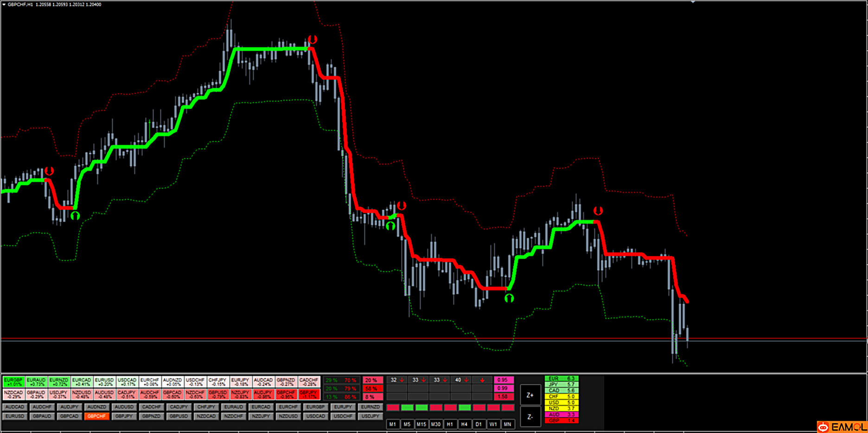Screen dimensions: 868x433
Task: Click the GBP 1.4 currency strength bar
Action: coord(561,421)
